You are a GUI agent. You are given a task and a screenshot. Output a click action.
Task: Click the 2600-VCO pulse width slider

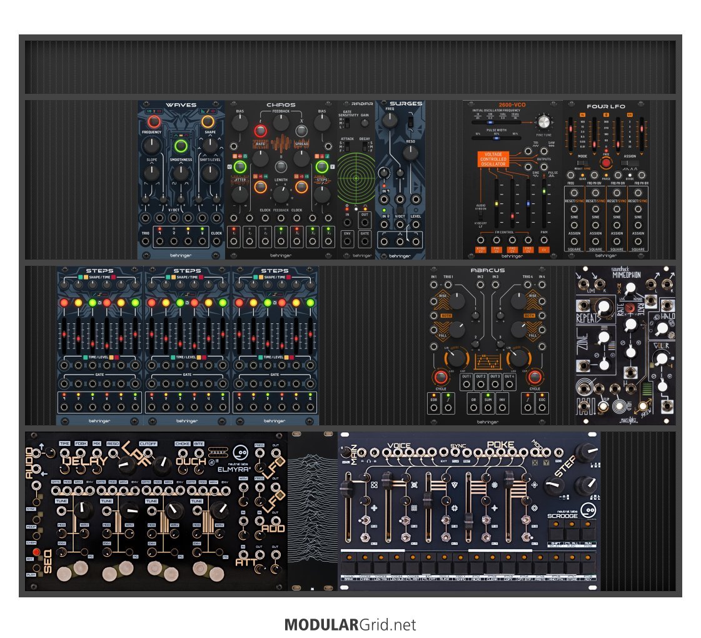(497, 138)
